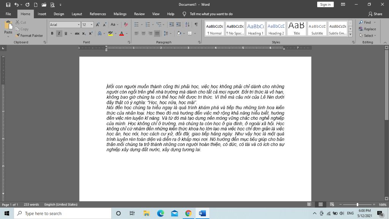Toggle Print Layout view button
The width and height of the screenshot is (389, 219).
click(x=321, y=204)
